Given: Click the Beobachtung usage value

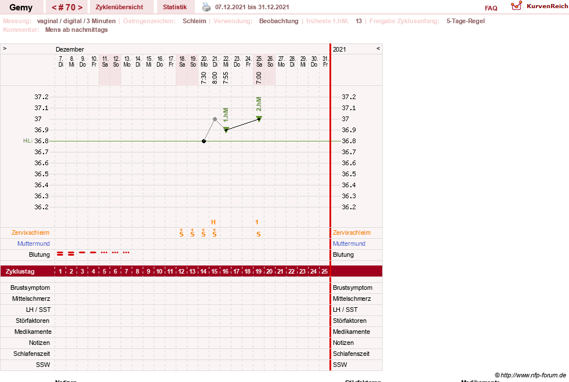Looking at the screenshot, I should tap(278, 21).
